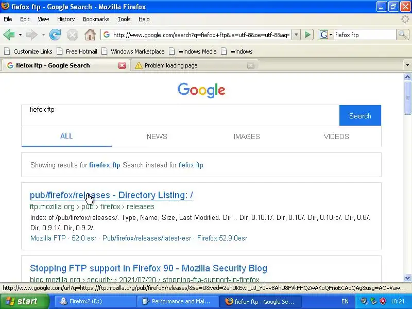Open the Help menu
The height and width of the screenshot is (309, 412).
coord(144,19)
